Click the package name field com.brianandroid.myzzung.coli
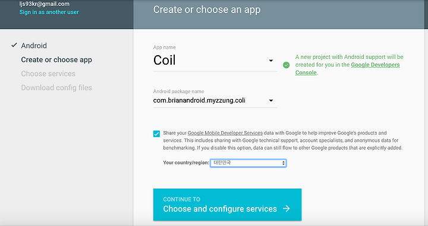The width and height of the screenshot is (428, 226). point(215,100)
